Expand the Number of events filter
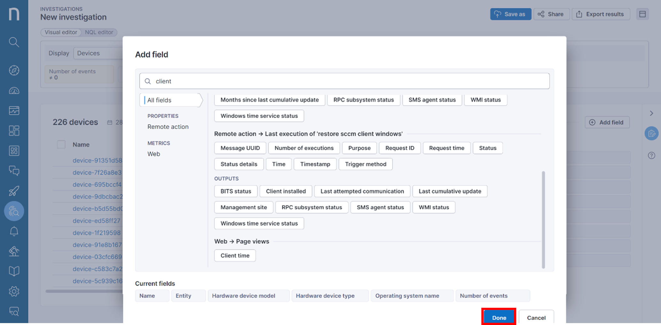This screenshot has width=661, height=325. [79, 74]
